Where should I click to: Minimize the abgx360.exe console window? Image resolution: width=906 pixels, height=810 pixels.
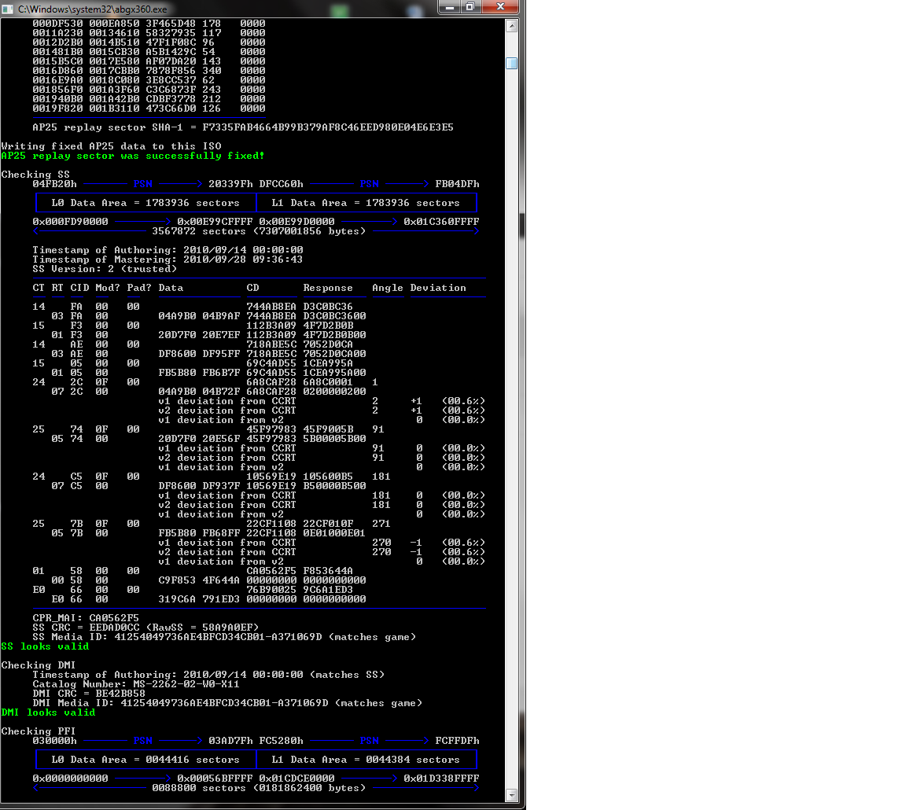[x=450, y=7]
